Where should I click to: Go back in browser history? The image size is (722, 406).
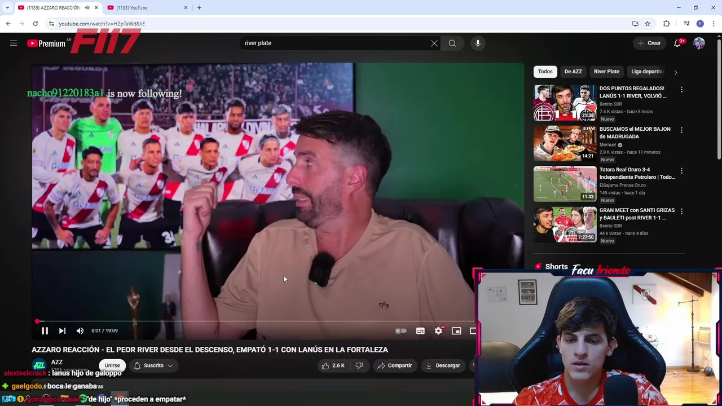(x=8, y=24)
